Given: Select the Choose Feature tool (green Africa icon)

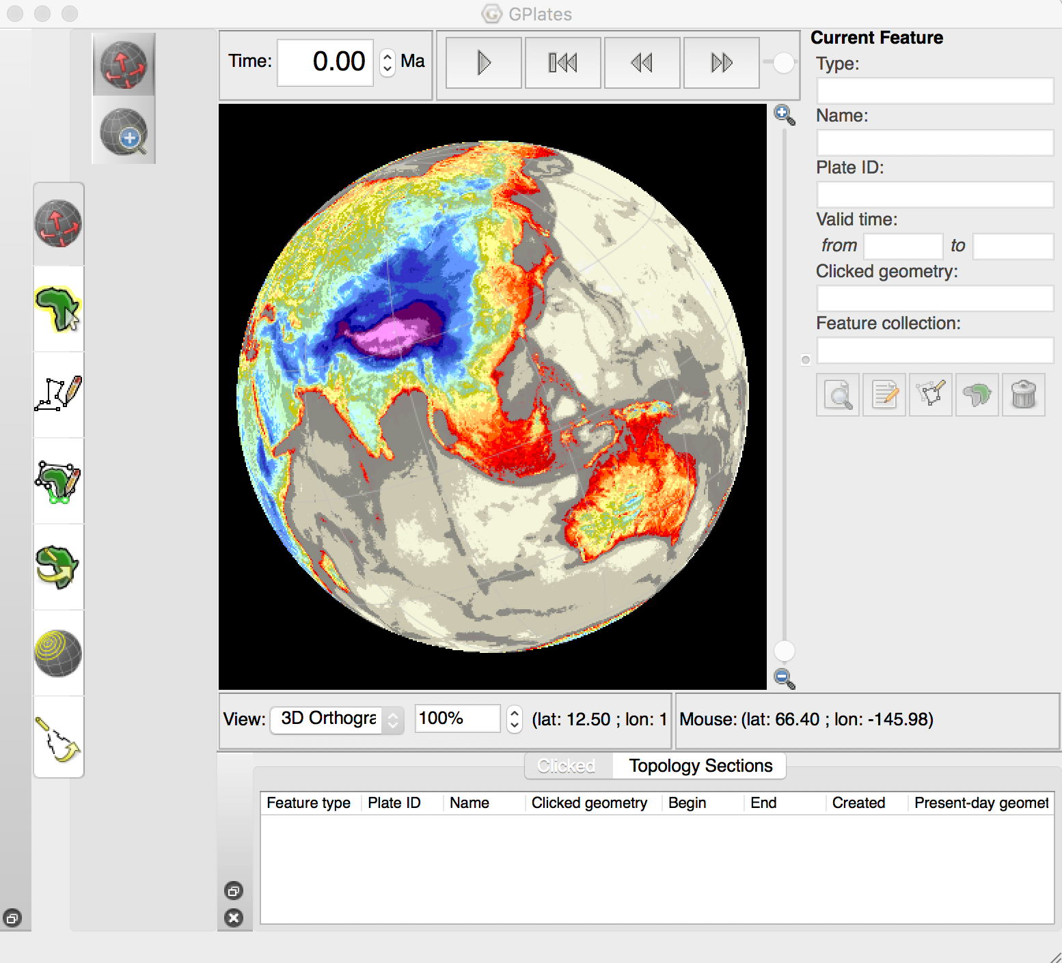Looking at the screenshot, I should point(58,309).
